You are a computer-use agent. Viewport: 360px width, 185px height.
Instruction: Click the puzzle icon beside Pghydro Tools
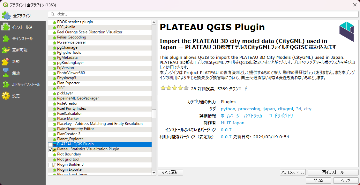click(x=55, y=52)
